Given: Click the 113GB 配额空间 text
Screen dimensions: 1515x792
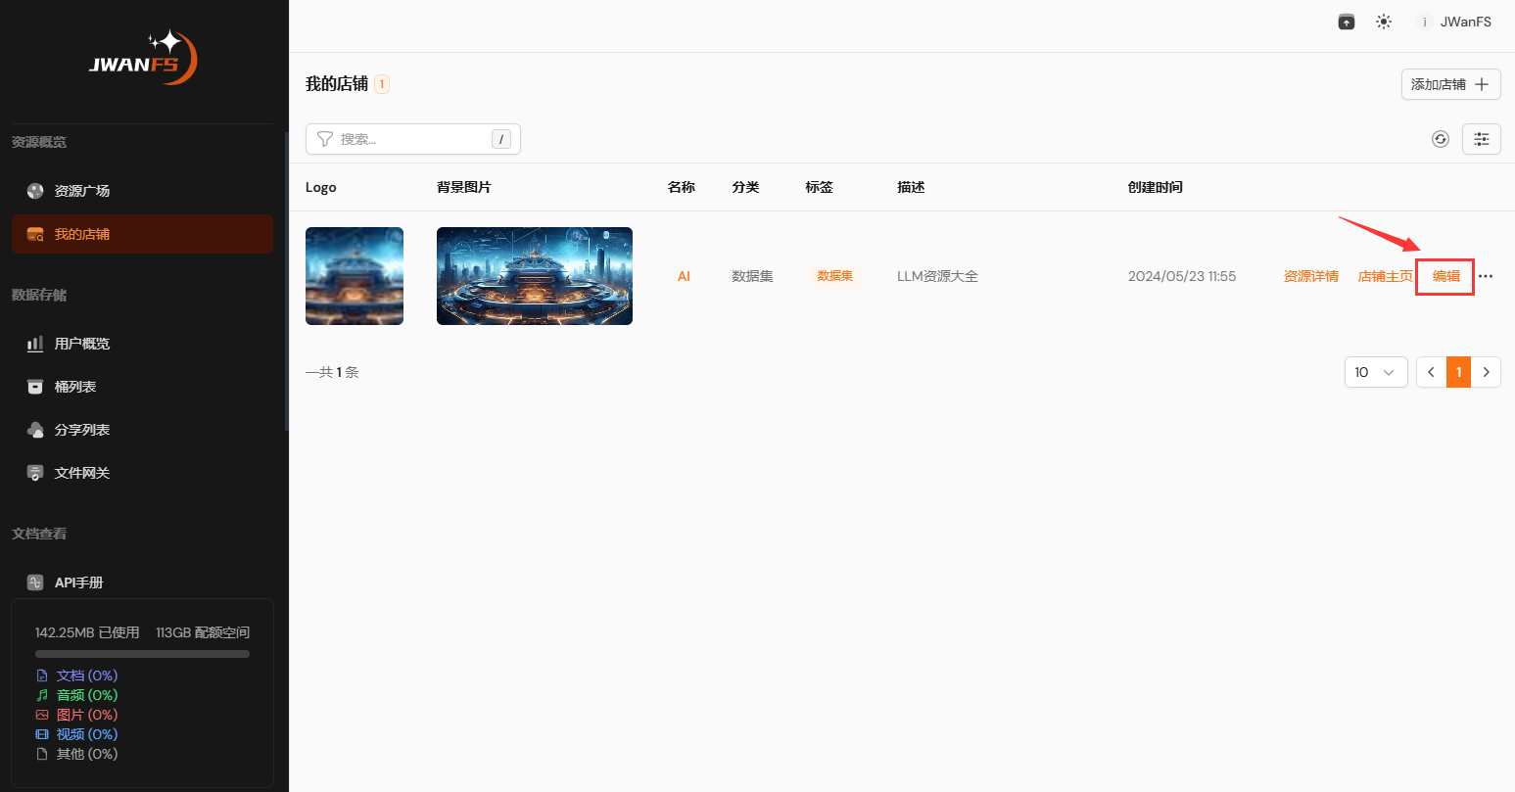Looking at the screenshot, I should pyautogui.click(x=203, y=632).
